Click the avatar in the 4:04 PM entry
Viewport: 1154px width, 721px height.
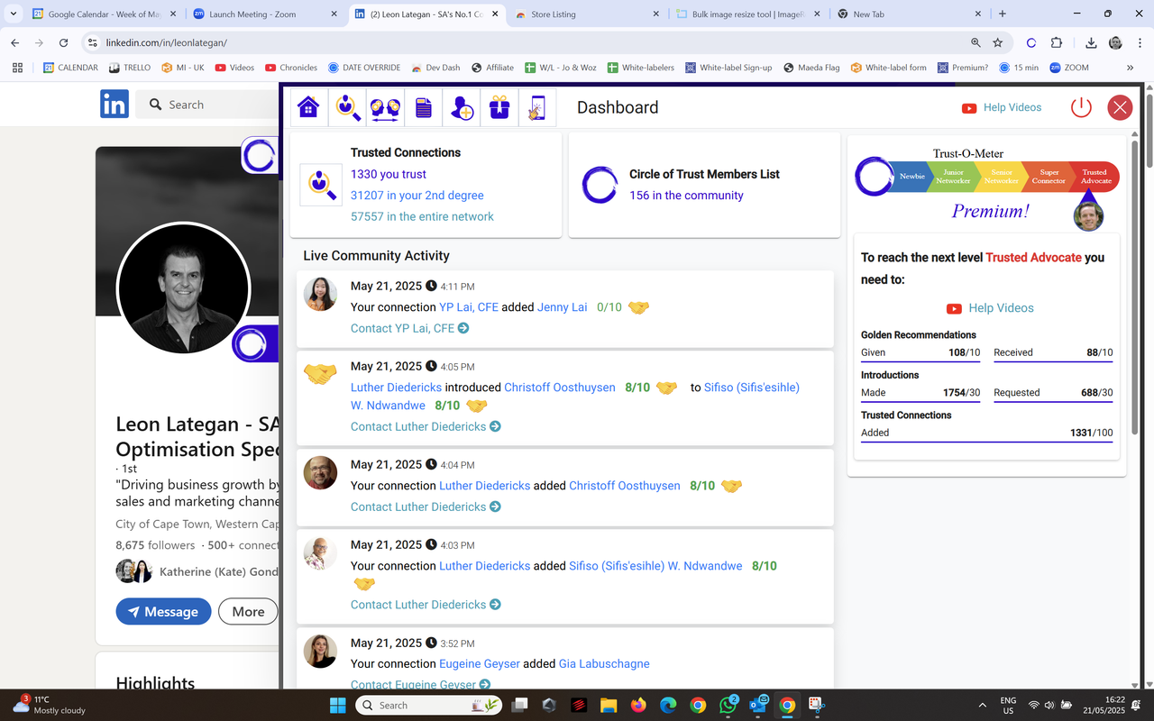pyautogui.click(x=321, y=472)
